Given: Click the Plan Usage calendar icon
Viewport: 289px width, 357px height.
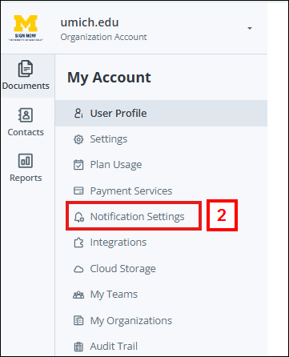Looking at the screenshot, I should tap(78, 165).
